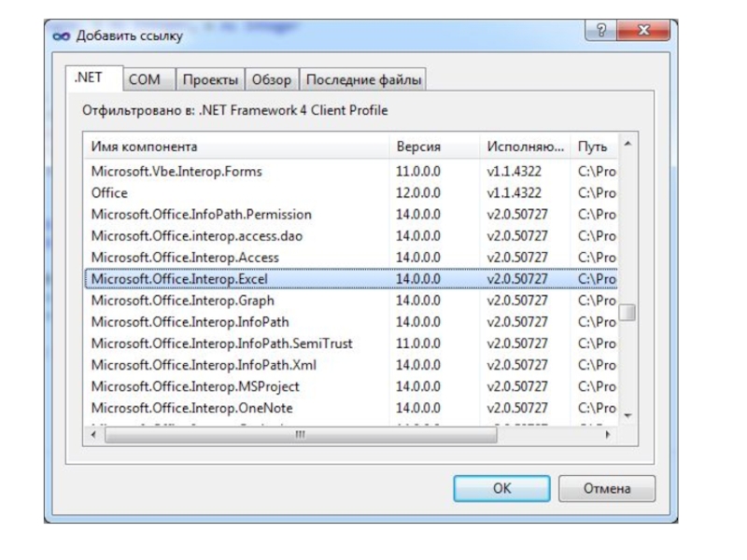The image size is (747, 560).
Task: Switch to the COM tab
Action: (145, 80)
